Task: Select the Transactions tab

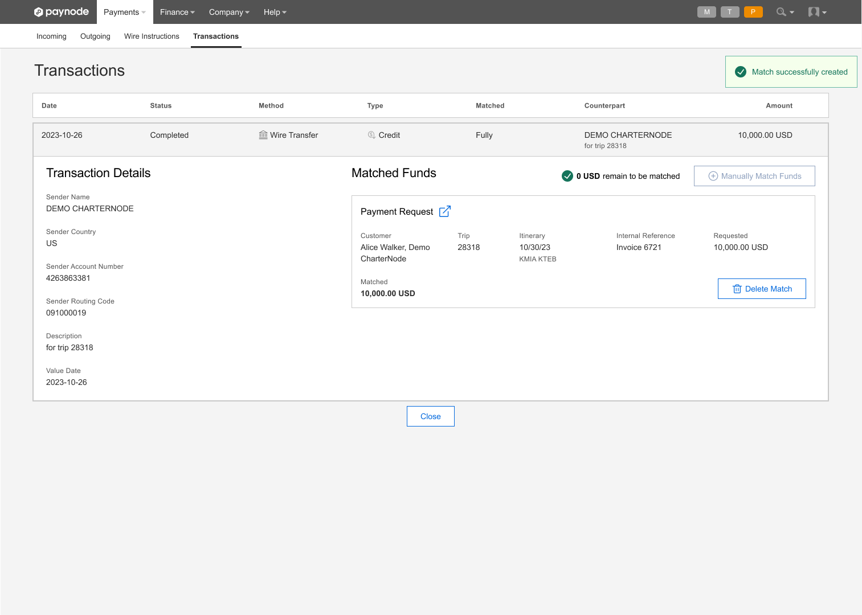Action: coord(216,36)
